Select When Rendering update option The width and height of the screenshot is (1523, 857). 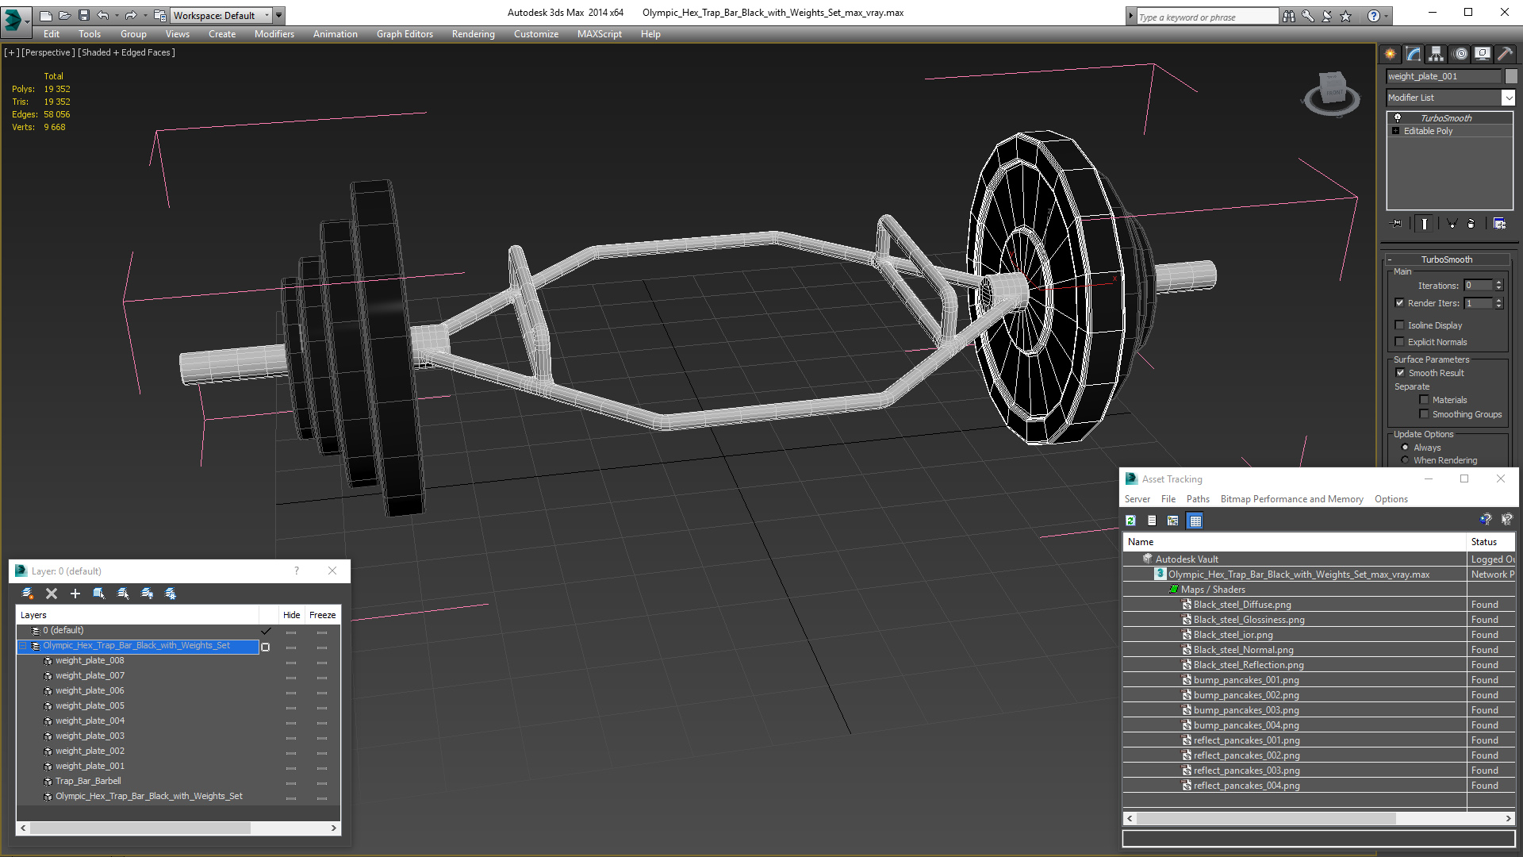(1406, 460)
